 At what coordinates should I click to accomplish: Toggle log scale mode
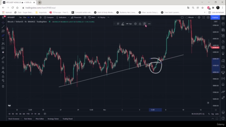[213, 114]
